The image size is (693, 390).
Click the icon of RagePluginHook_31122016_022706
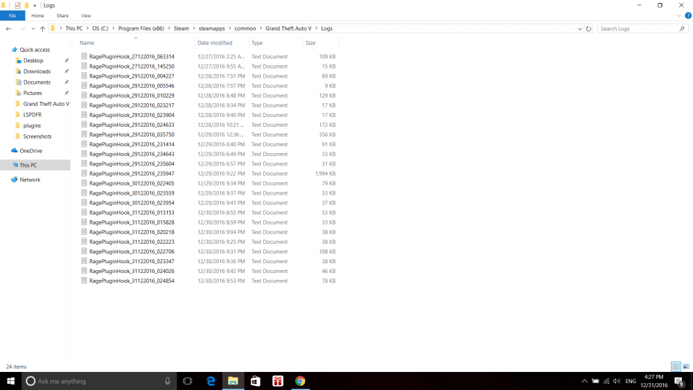tap(84, 251)
